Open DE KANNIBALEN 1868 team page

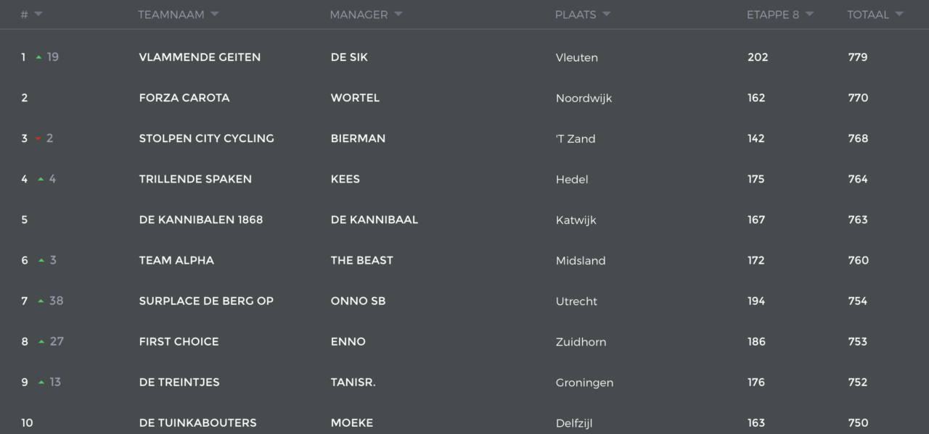201,220
